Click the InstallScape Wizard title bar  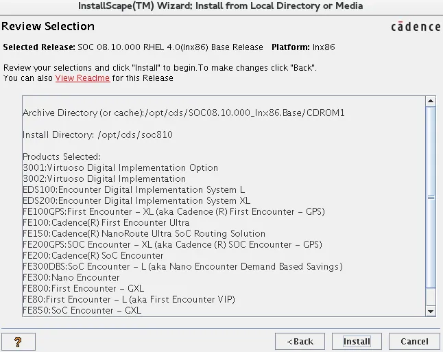pyautogui.click(x=221, y=6)
